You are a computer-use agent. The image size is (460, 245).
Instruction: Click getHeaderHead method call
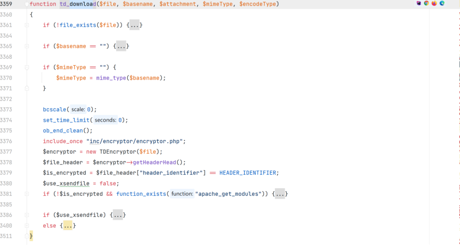click(x=154, y=162)
